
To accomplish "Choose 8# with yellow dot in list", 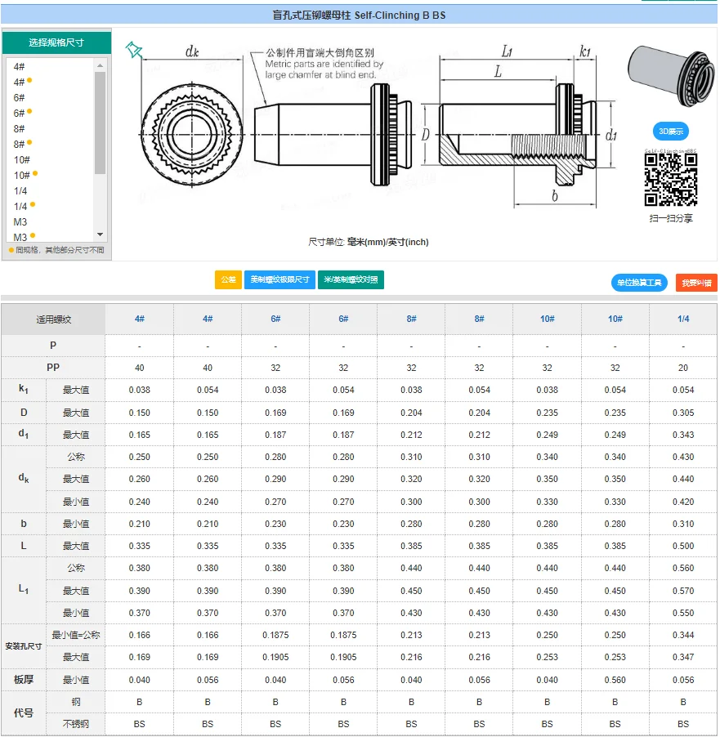I will [20, 144].
